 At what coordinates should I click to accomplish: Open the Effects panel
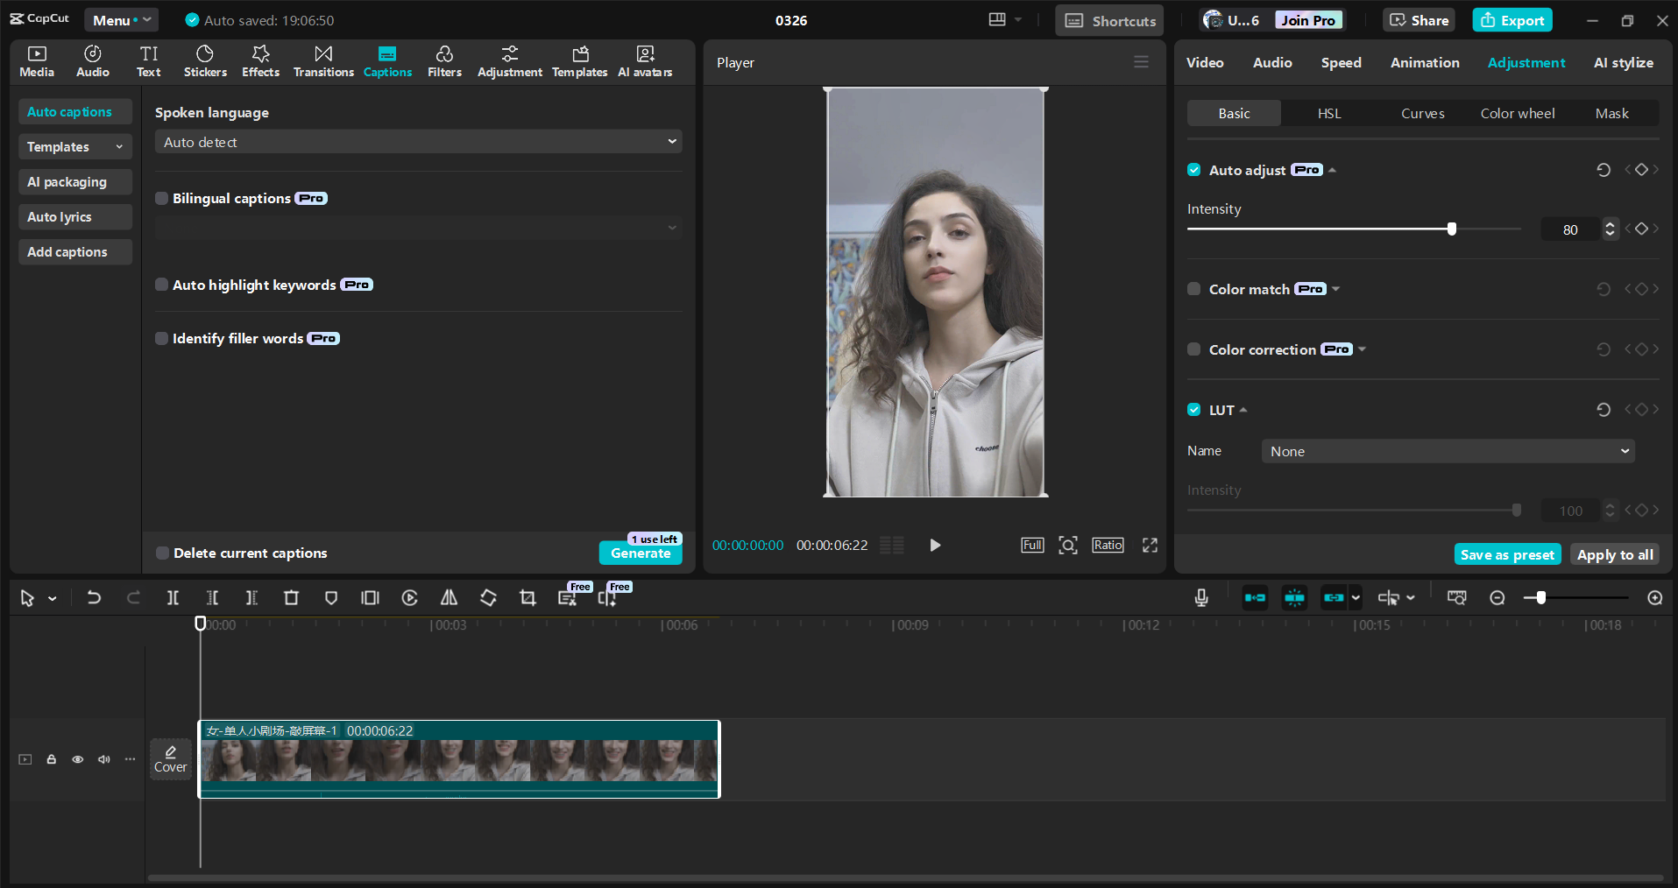259,61
